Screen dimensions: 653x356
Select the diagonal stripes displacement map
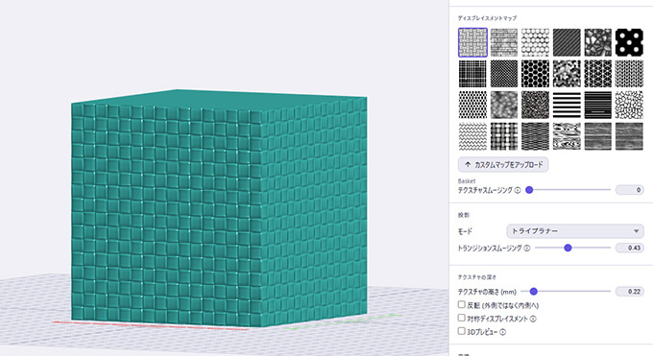coord(567,42)
